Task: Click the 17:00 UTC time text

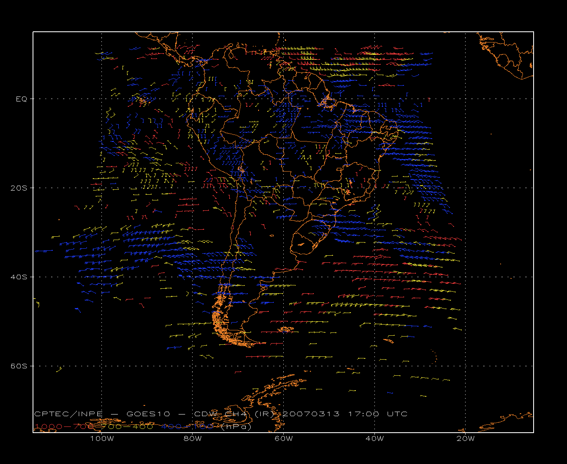Action: [x=378, y=414]
